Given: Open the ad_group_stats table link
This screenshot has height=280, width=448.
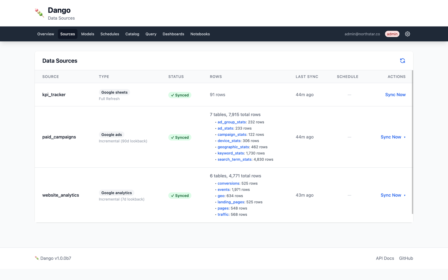Looking at the screenshot, I should click(232, 122).
